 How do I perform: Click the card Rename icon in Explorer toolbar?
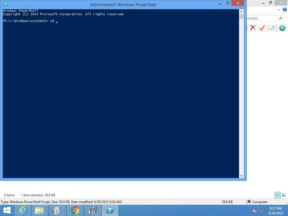click(x=271, y=28)
